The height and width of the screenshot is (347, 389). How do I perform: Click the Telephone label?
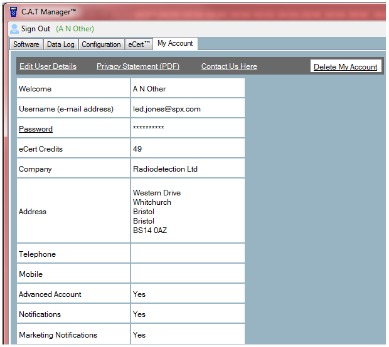click(37, 254)
